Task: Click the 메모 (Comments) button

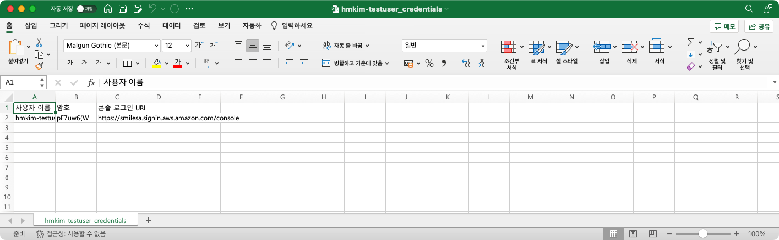Action: point(724,26)
